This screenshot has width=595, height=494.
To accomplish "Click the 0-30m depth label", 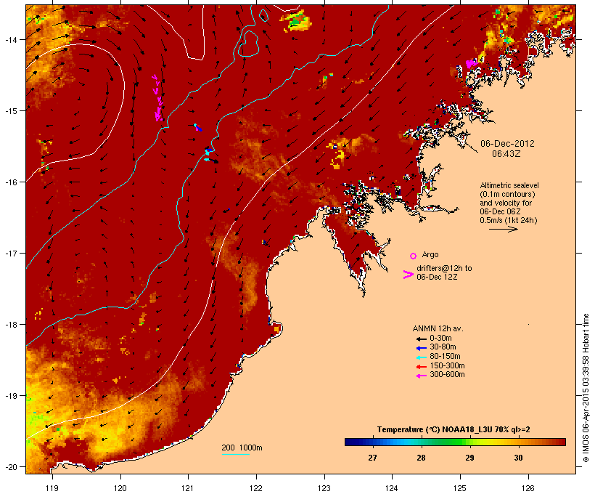I will tap(440, 339).
